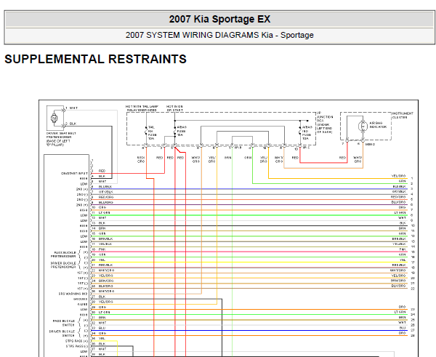Select 'HOT WITH TAIL LAMP RELAY ENERGIZED' label

[142, 108]
